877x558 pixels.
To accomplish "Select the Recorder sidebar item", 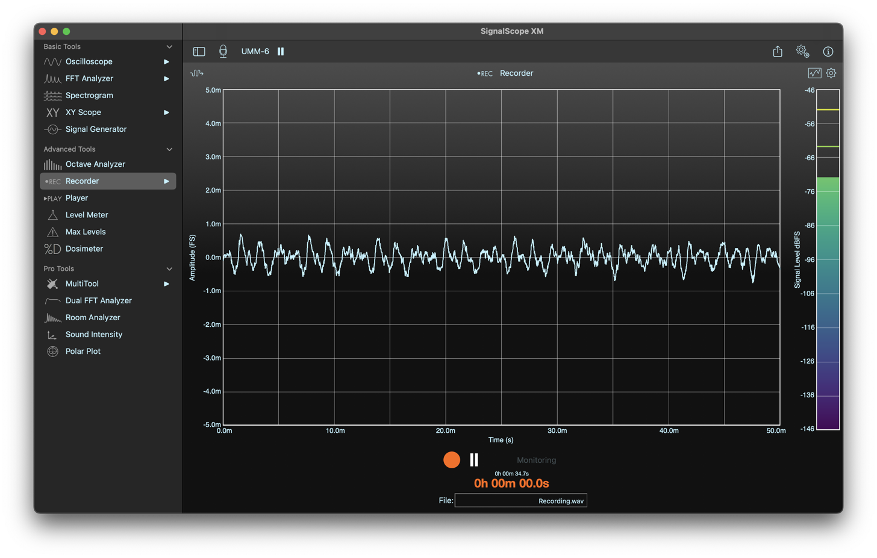I will (x=108, y=181).
